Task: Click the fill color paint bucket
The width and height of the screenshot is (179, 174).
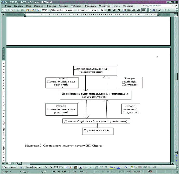Action: (111, 167)
